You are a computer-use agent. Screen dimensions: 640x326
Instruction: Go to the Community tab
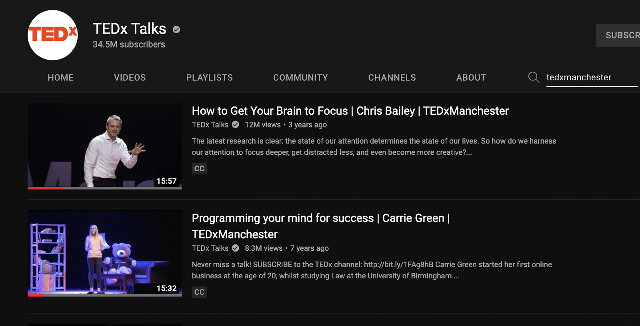(x=300, y=78)
